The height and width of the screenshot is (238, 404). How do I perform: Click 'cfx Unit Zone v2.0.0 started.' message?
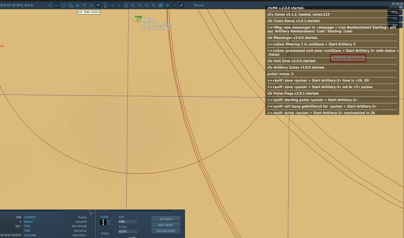(x=292, y=61)
